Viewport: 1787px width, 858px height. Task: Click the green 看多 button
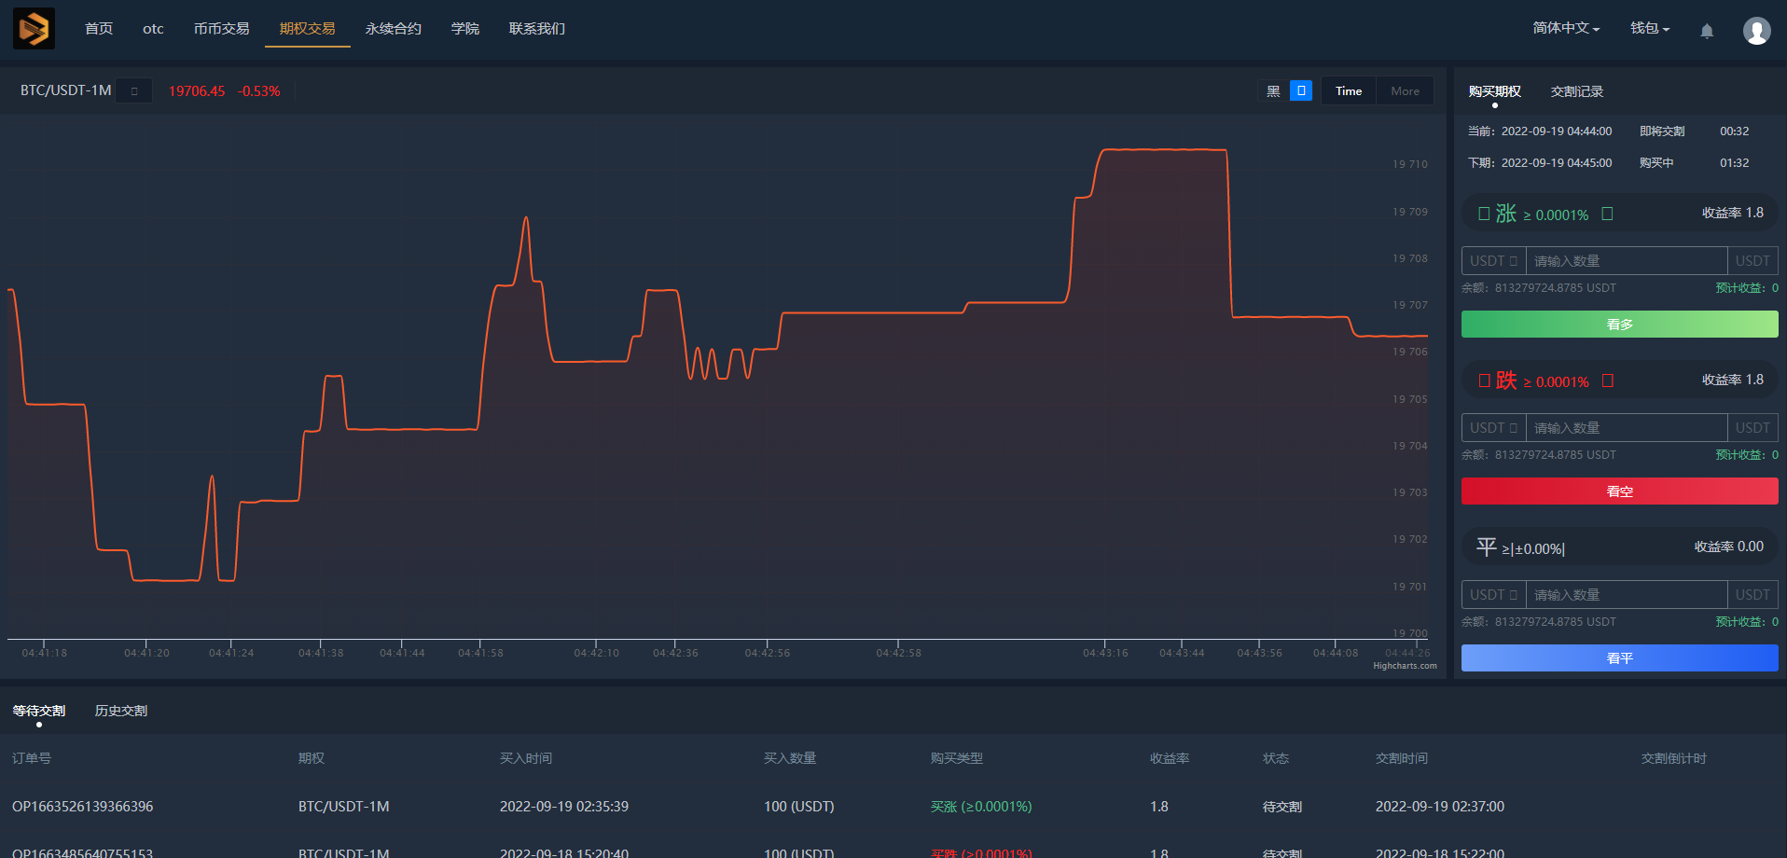pyautogui.click(x=1619, y=325)
